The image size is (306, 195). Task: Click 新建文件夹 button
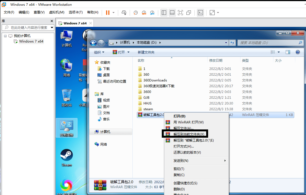[146, 52]
